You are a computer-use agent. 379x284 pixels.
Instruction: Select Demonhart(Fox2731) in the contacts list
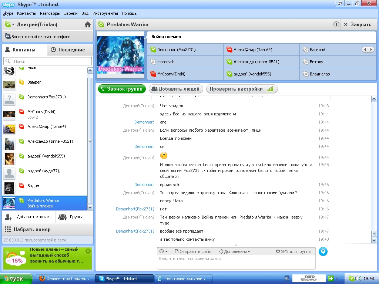pos(44,99)
